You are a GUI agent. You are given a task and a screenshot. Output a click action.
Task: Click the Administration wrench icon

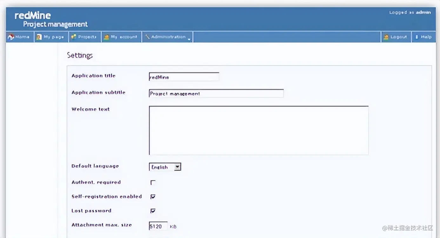(x=147, y=37)
